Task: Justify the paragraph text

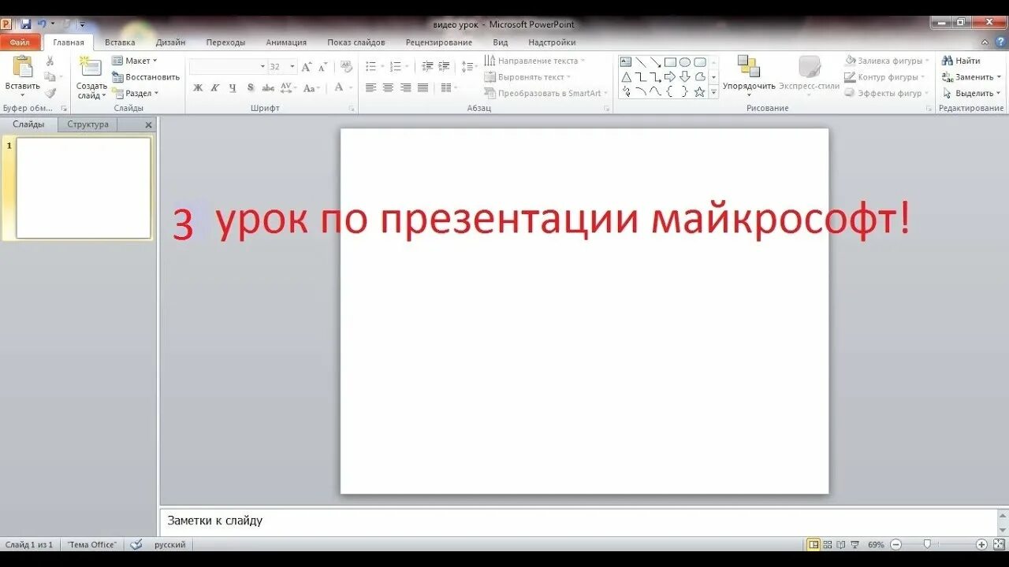Action: [x=423, y=87]
